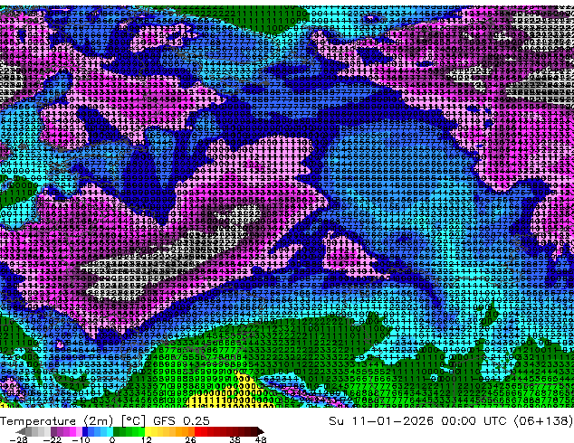
Task: Click the 48 label on the color scale
Action: tap(261, 439)
